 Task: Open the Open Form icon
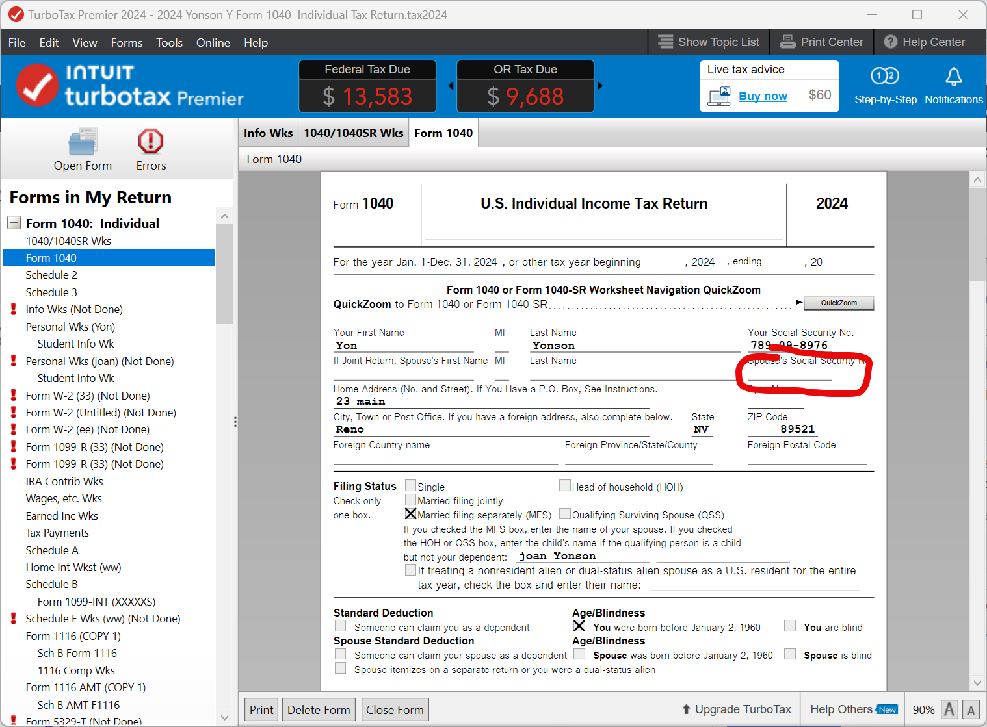[83, 142]
